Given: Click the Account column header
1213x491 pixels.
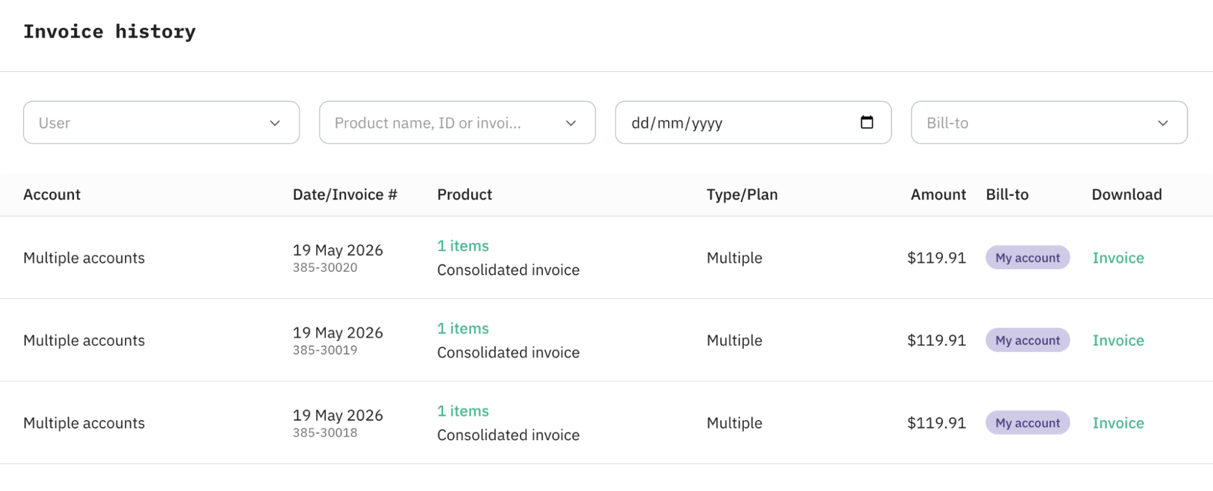Looking at the screenshot, I should 52,195.
